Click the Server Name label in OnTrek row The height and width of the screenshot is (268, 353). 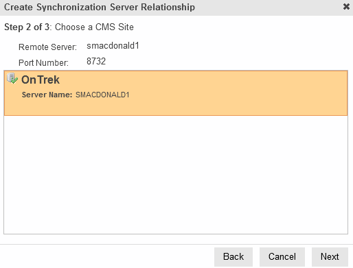[47, 95]
